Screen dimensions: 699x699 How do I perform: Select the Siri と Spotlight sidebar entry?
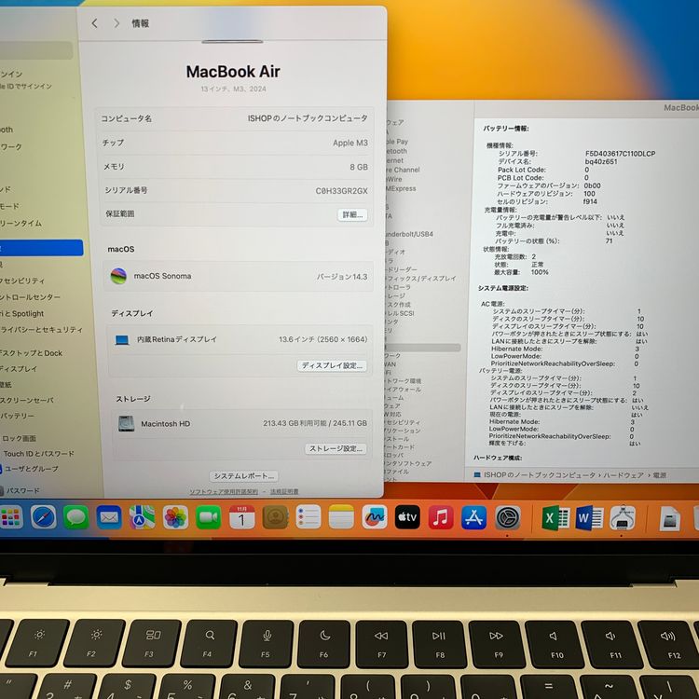tap(21, 314)
